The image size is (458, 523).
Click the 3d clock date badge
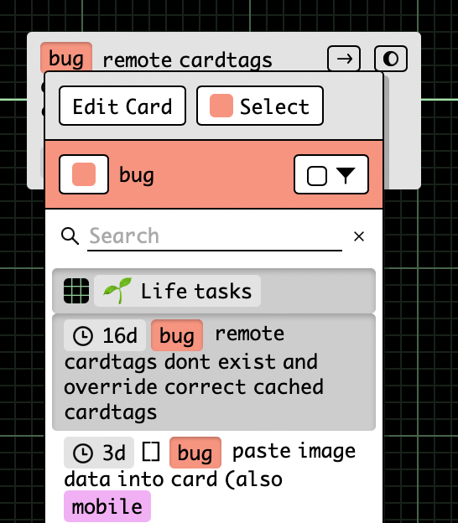[x=99, y=453]
